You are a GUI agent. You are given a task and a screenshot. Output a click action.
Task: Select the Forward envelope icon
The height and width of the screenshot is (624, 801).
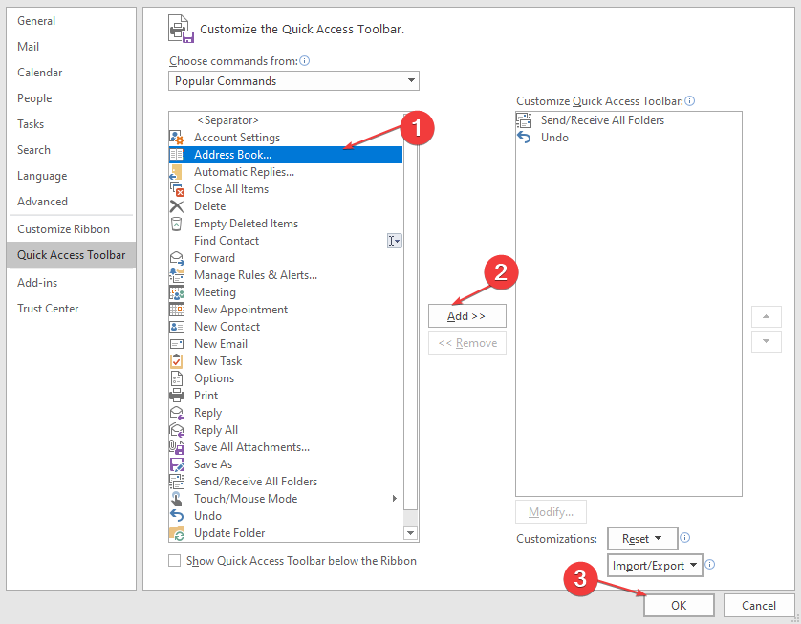(177, 258)
